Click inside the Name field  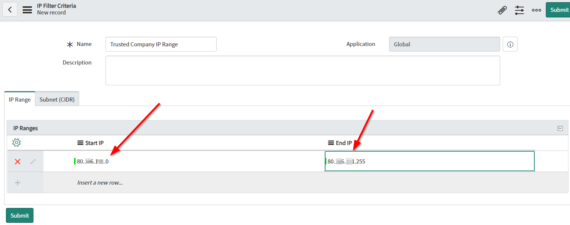161,44
